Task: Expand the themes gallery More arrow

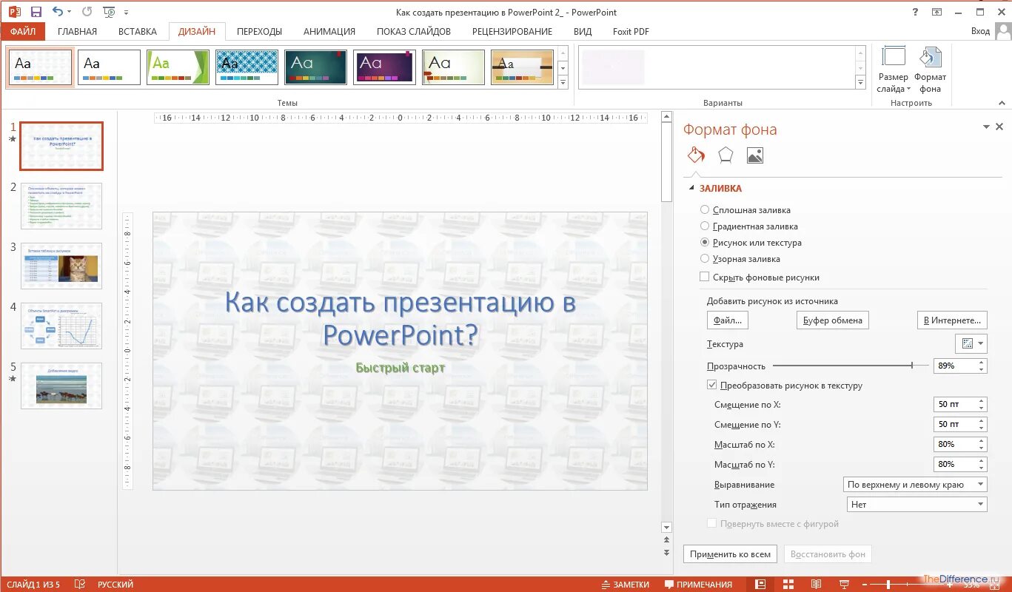Action: click(563, 83)
